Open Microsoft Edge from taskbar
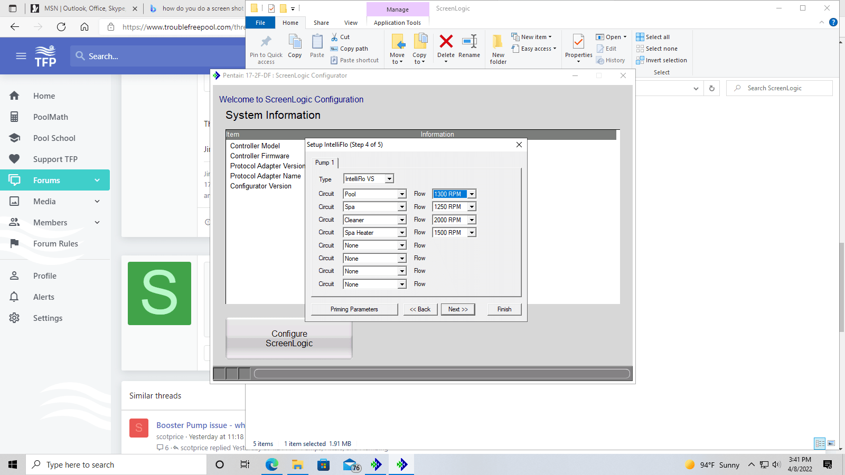 pos(271,464)
